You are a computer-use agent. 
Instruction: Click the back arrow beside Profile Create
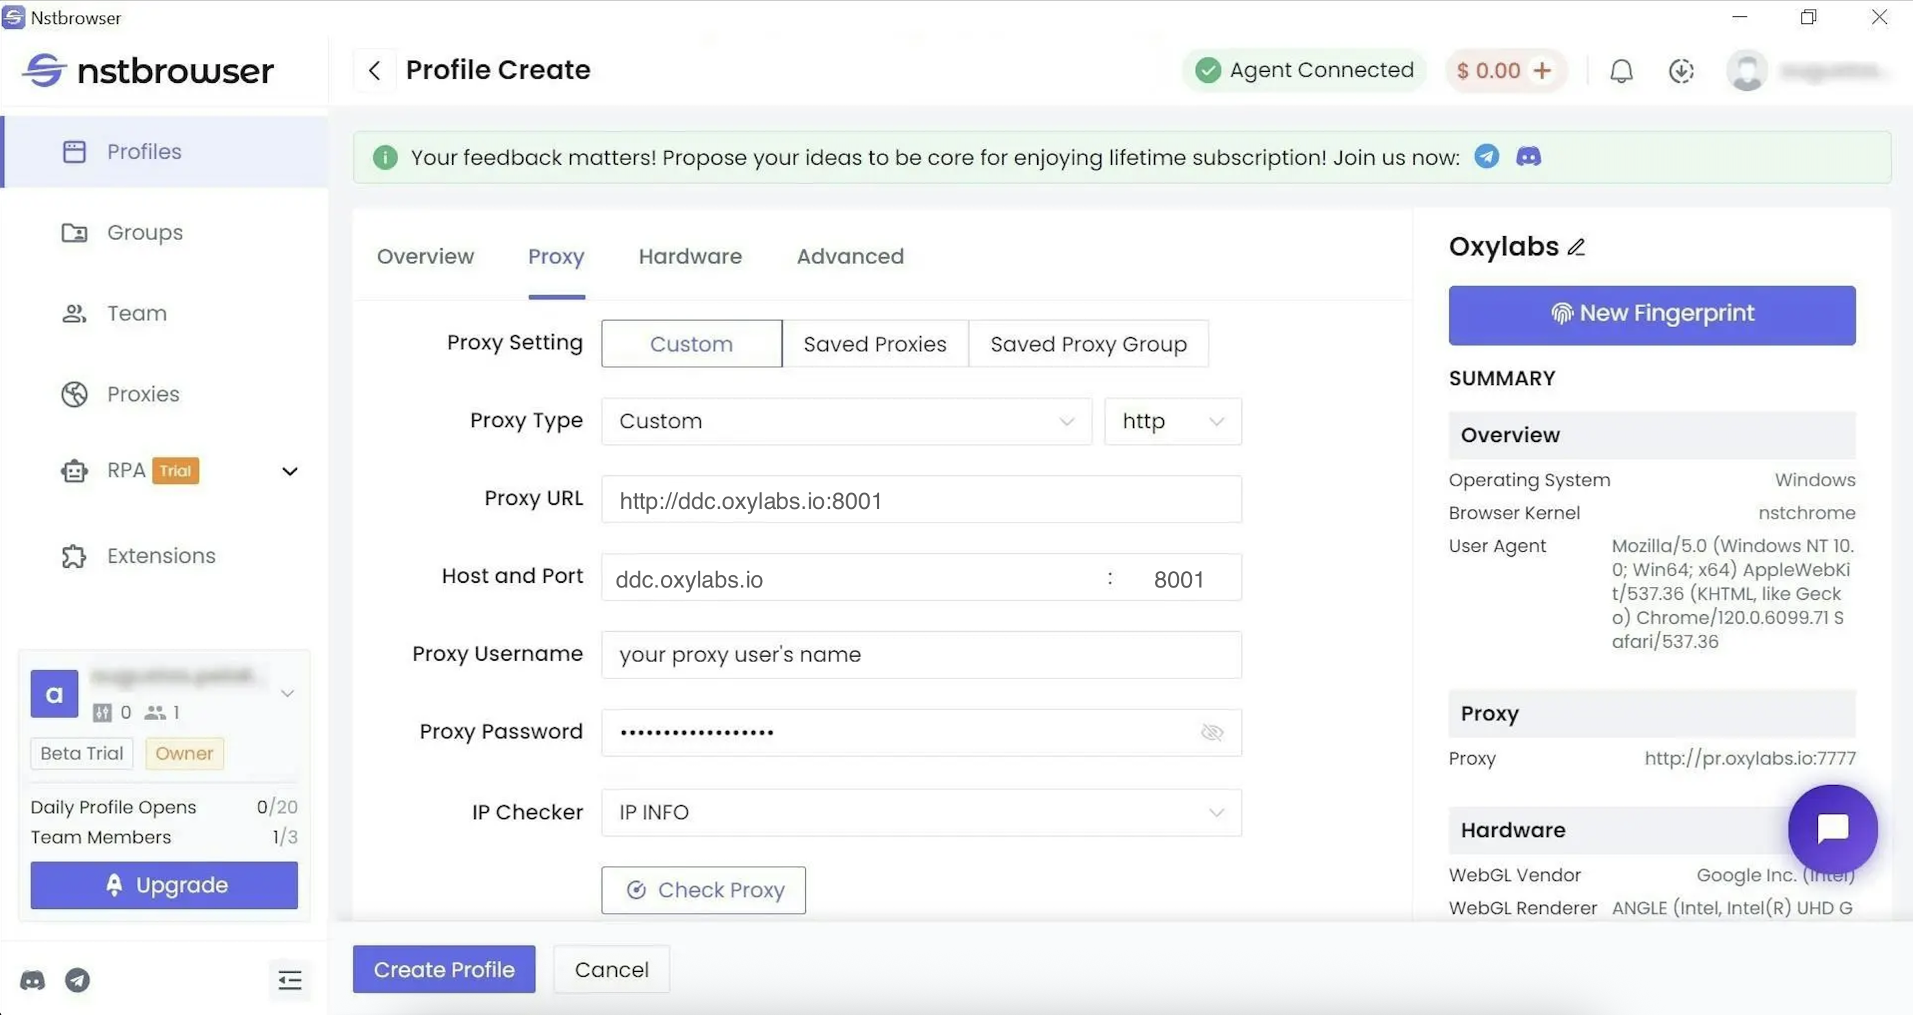click(374, 70)
